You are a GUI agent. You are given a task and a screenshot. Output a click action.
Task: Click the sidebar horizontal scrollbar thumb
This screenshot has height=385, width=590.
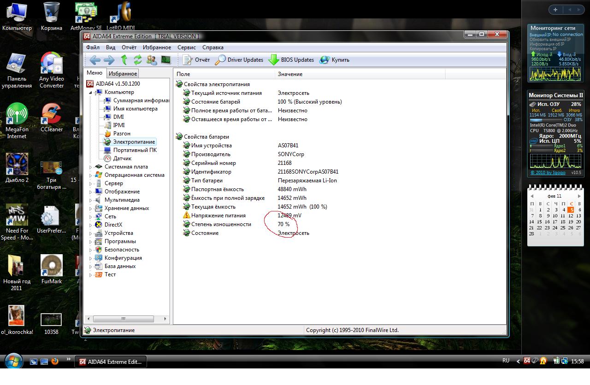point(123,319)
